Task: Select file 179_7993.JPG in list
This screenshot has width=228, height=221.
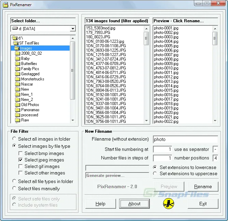Action: point(98,32)
